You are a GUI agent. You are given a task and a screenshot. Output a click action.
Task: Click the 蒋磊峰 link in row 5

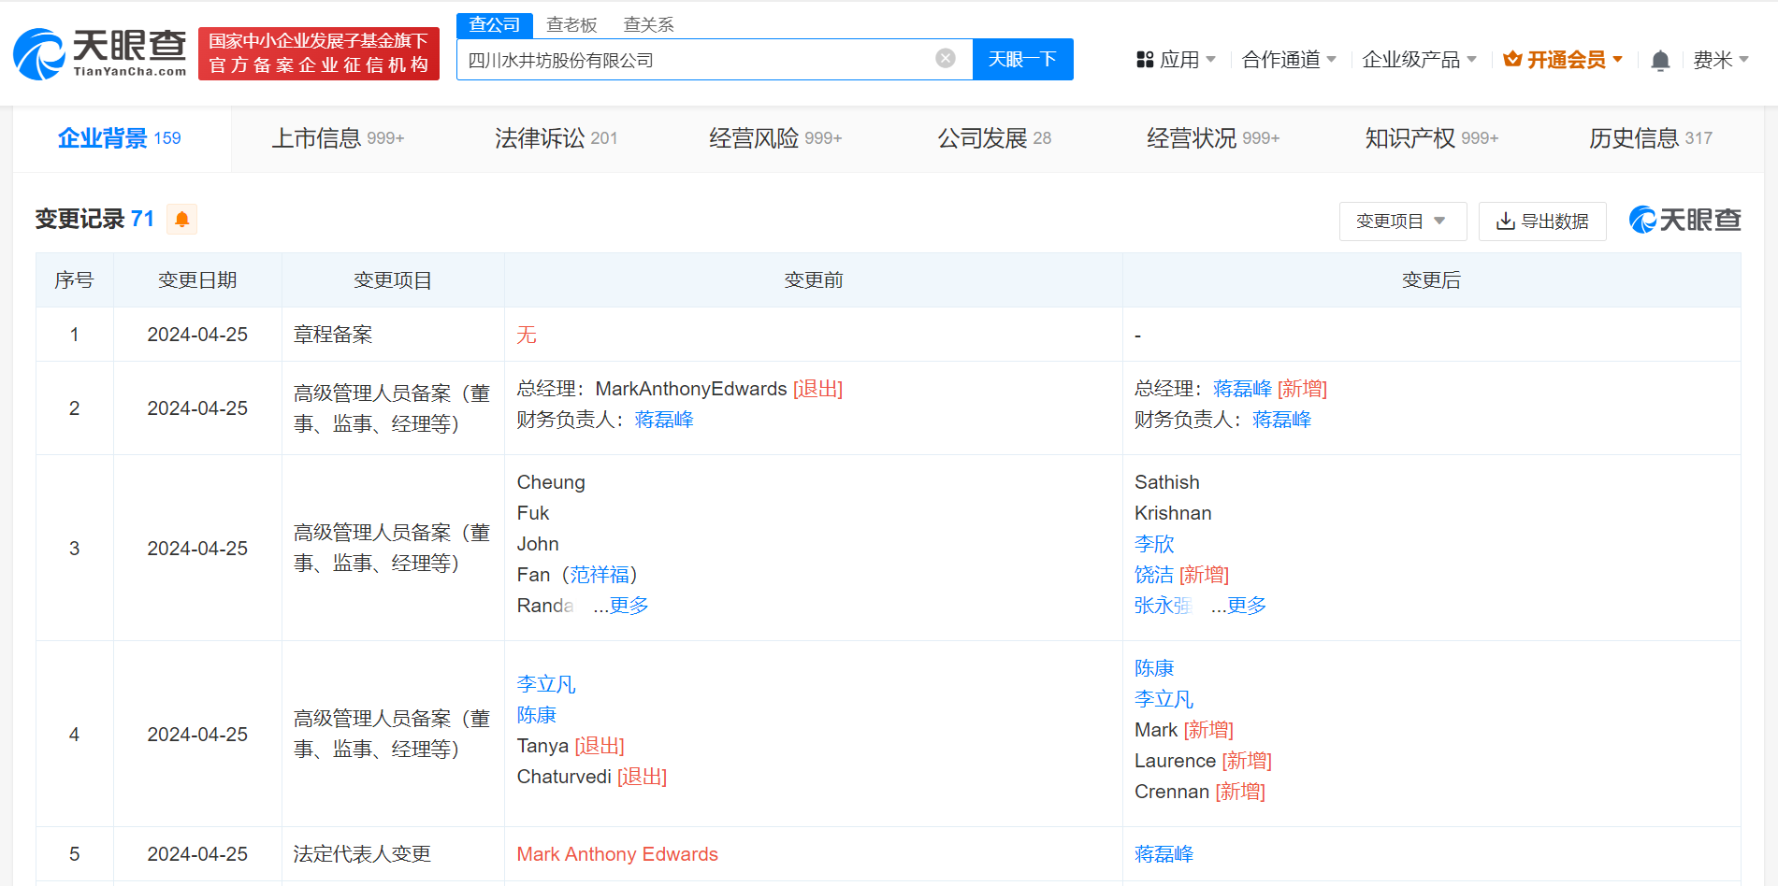(x=1164, y=854)
